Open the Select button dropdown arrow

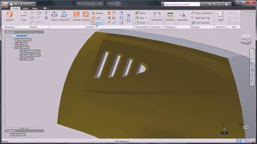(x=220, y=22)
